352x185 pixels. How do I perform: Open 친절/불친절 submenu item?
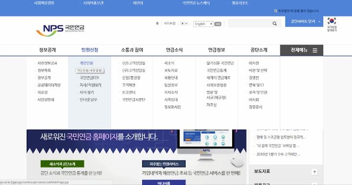click(131, 78)
